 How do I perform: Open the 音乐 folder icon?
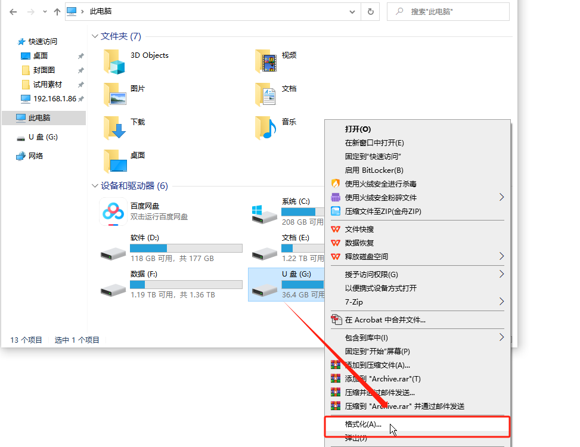pyautogui.click(x=265, y=128)
